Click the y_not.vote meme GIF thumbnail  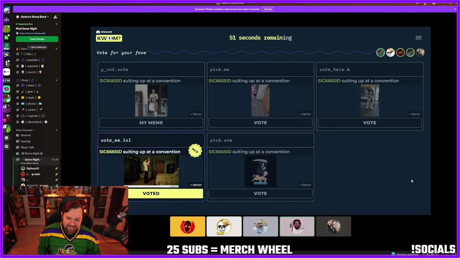click(x=151, y=101)
